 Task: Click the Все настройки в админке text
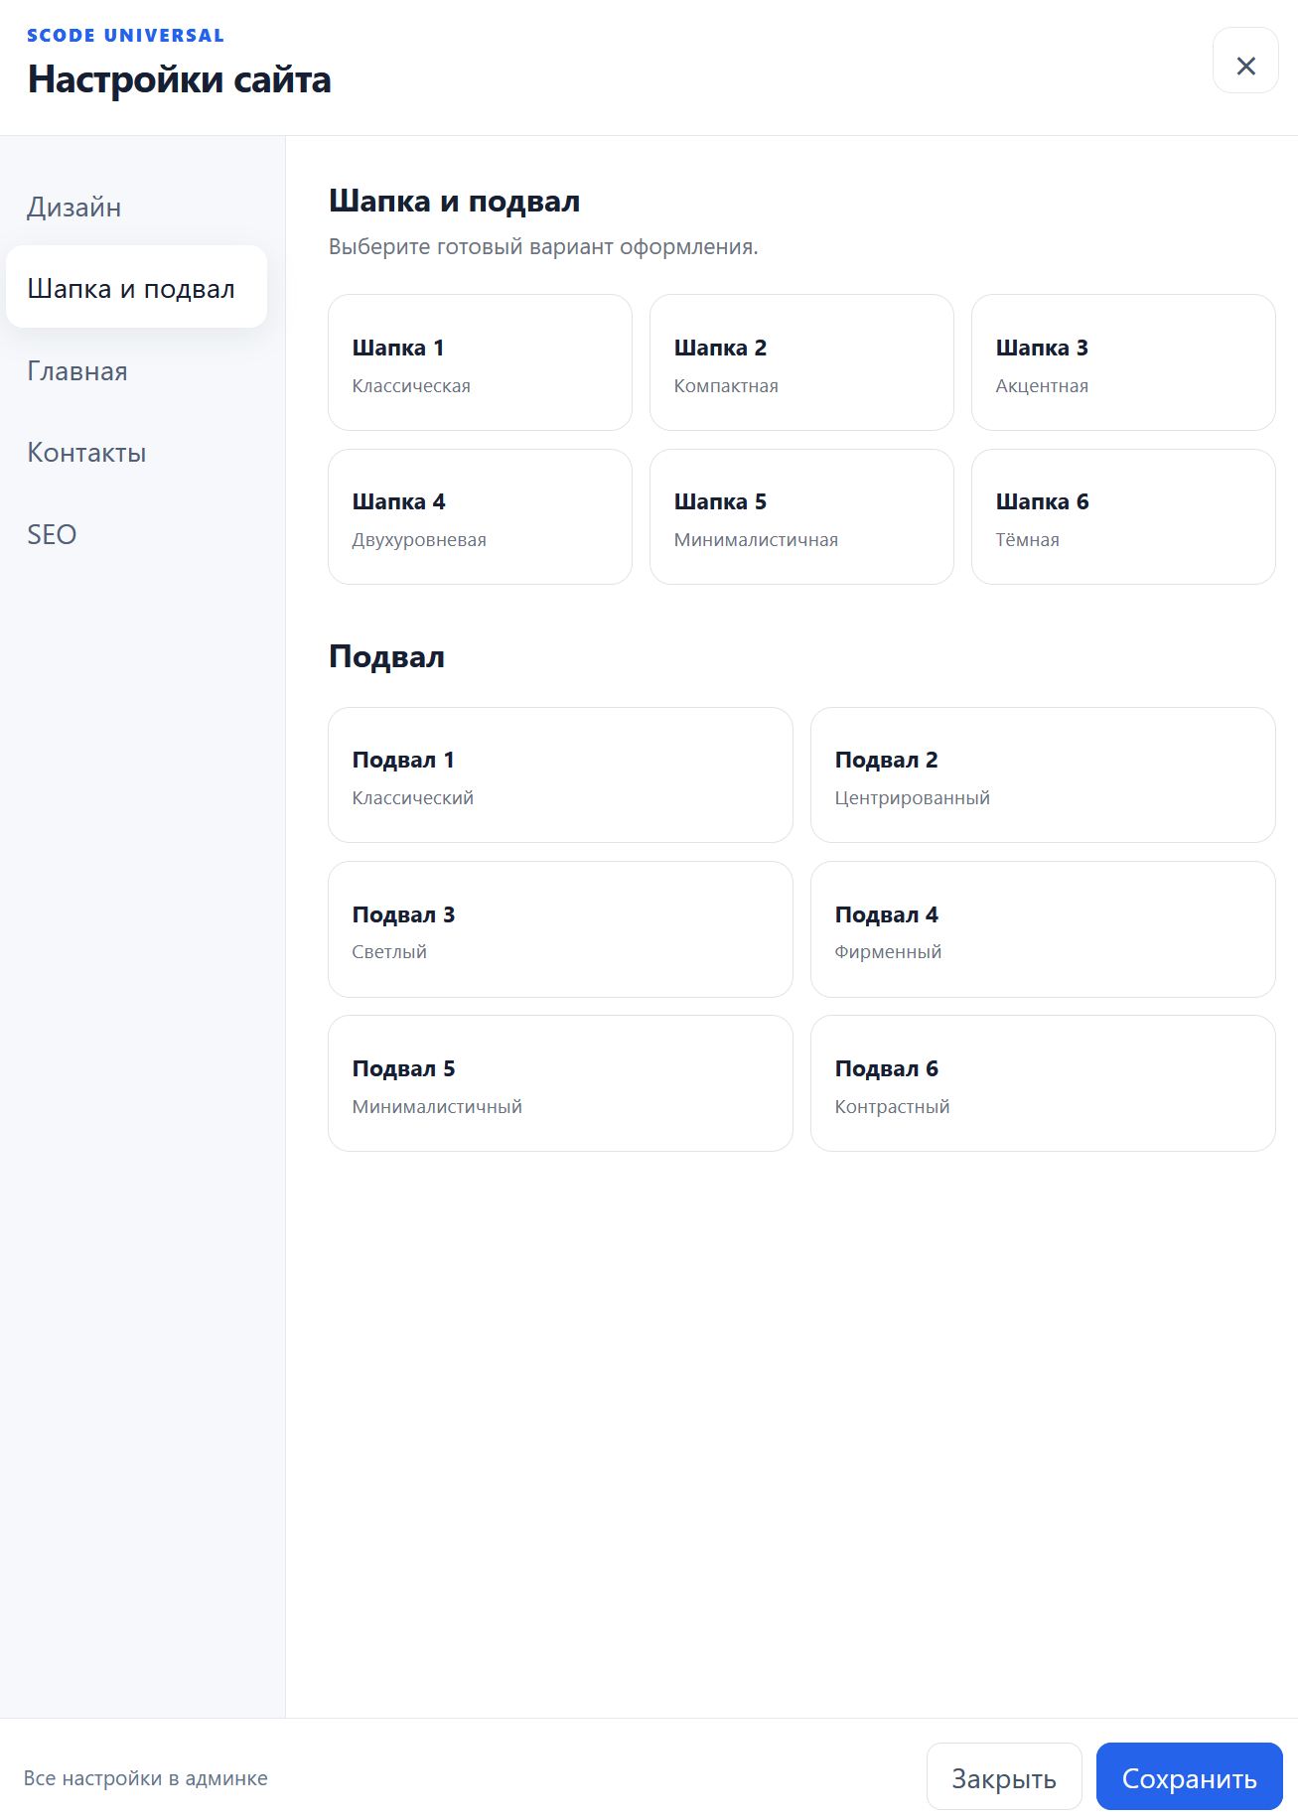tap(146, 1777)
